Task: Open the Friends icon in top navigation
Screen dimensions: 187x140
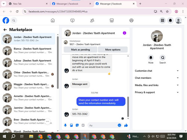Action: 92,21
